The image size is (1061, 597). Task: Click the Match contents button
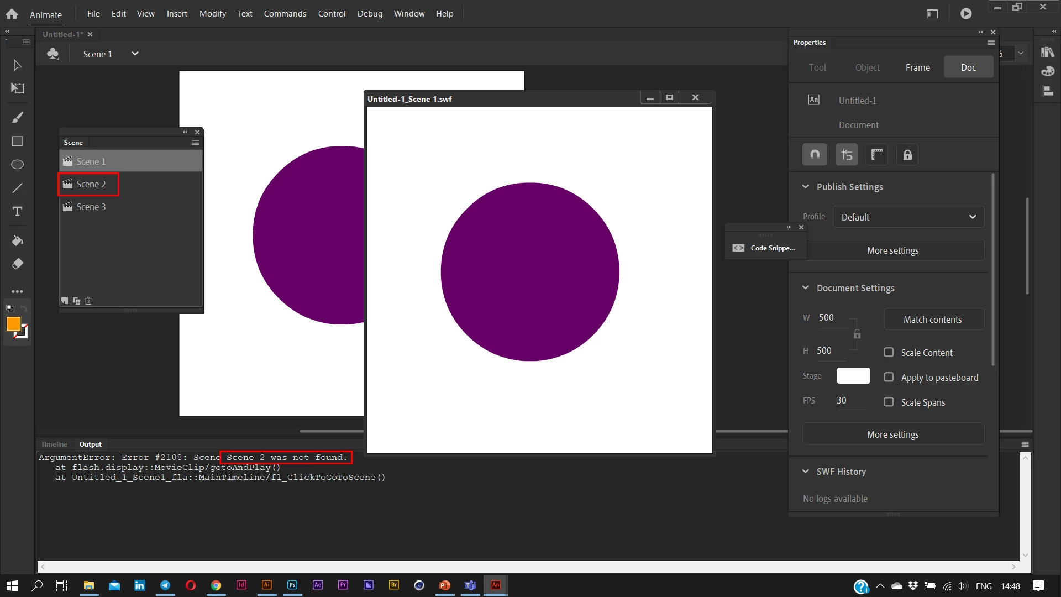[x=932, y=320]
